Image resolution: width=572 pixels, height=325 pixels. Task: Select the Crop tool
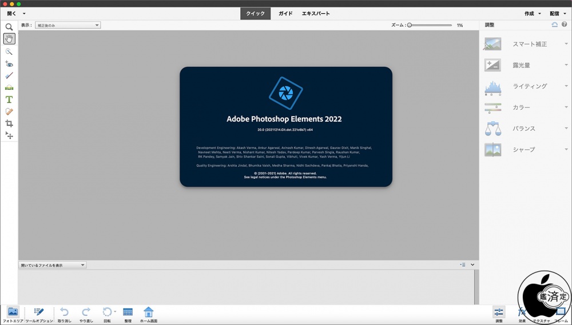[x=9, y=123]
